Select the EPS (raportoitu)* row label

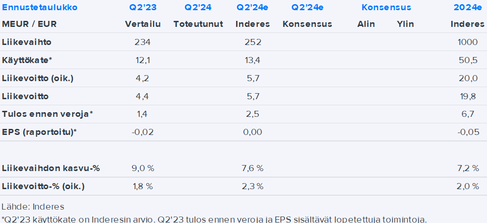tap(39, 132)
